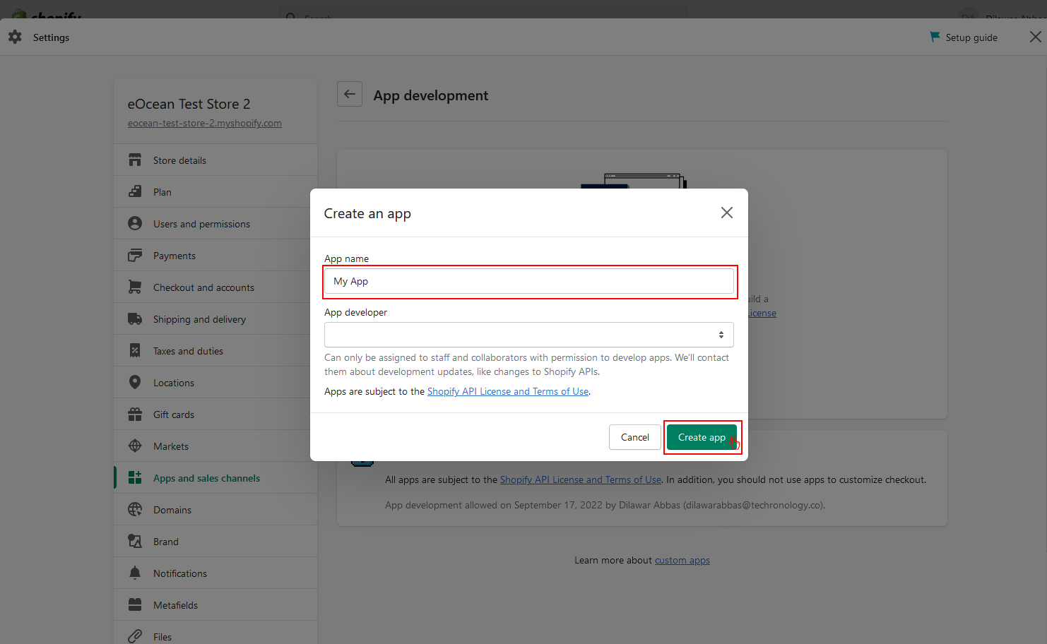Focus the App name text field

tap(528, 281)
